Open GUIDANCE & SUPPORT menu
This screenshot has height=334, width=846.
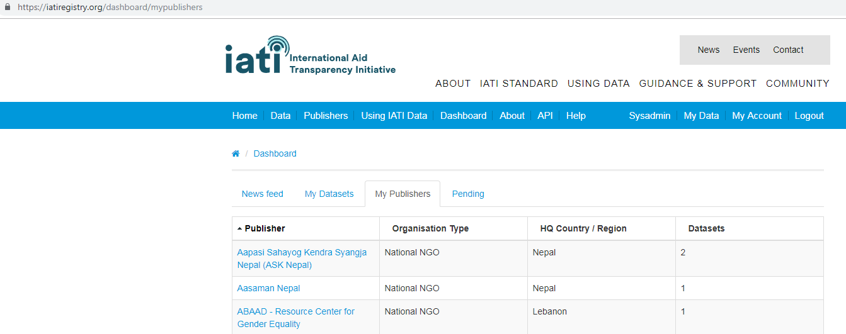coord(698,84)
